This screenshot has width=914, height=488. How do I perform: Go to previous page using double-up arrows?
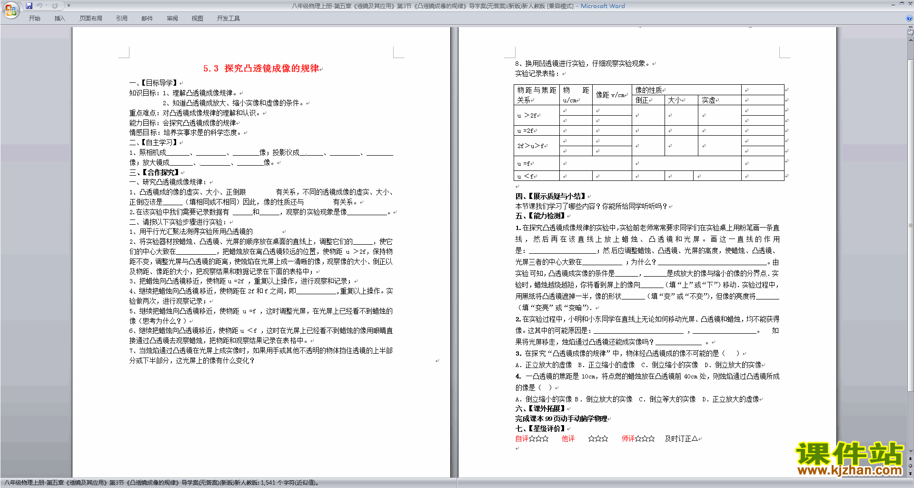[911, 459]
